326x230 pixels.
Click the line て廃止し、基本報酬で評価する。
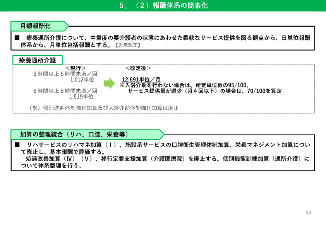pos(63,152)
